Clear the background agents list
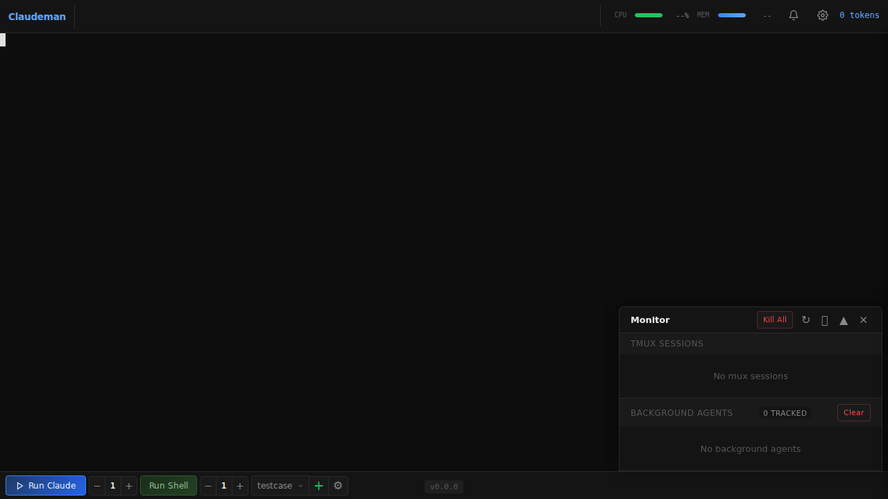The image size is (888, 499). pyautogui.click(x=854, y=413)
